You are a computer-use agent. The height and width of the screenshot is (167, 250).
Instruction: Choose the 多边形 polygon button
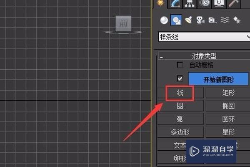pyautogui.click(x=180, y=132)
